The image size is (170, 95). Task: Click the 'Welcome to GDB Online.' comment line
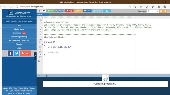(56, 22)
